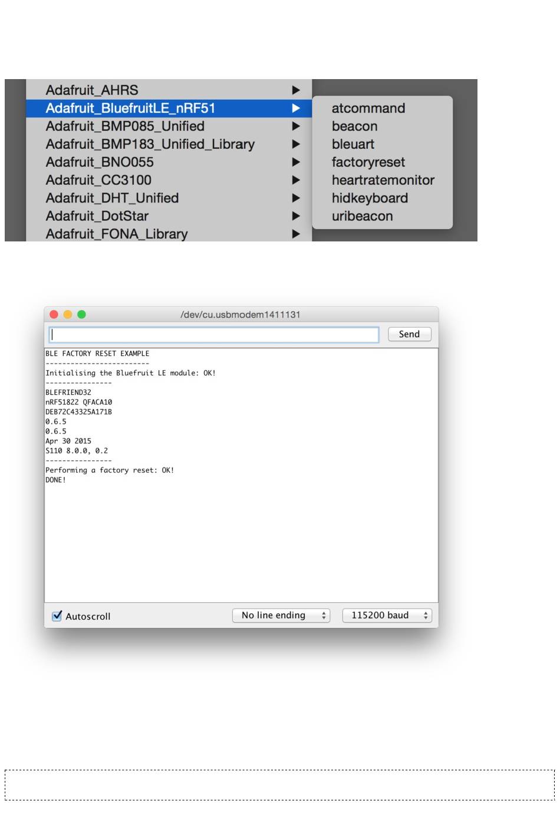Open the No line ending dropdown
This screenshot has width=560, height=814.
(281, 616)
